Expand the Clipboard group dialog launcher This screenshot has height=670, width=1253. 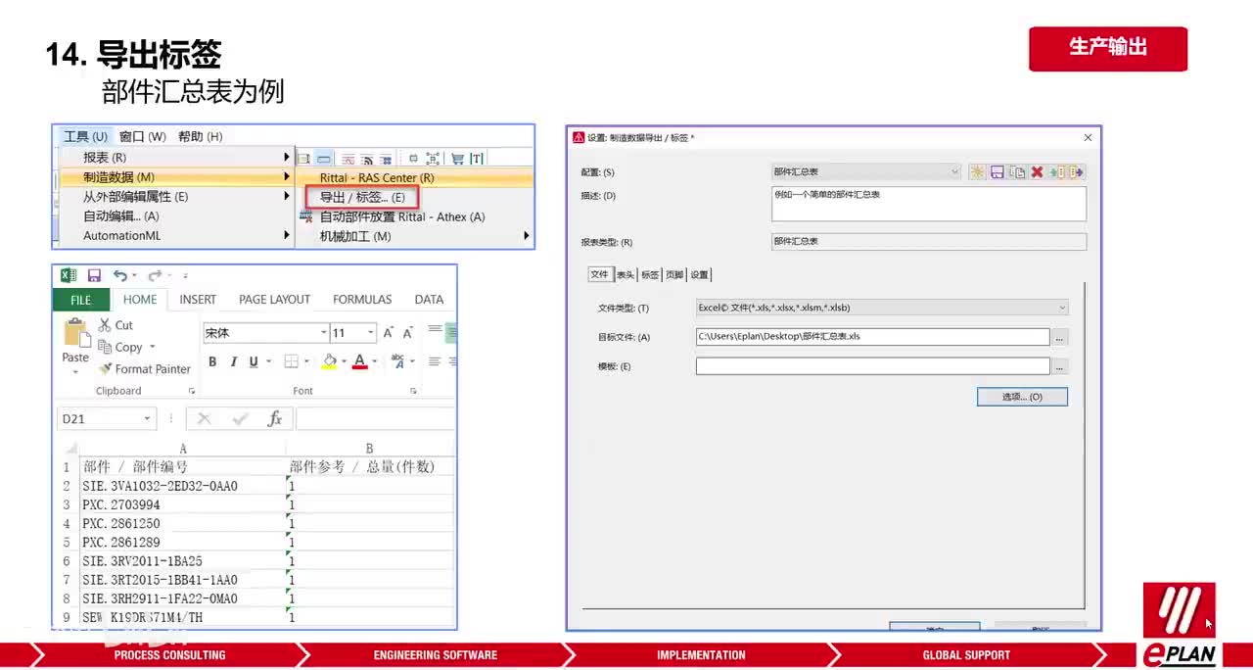(x=192, y=391)
